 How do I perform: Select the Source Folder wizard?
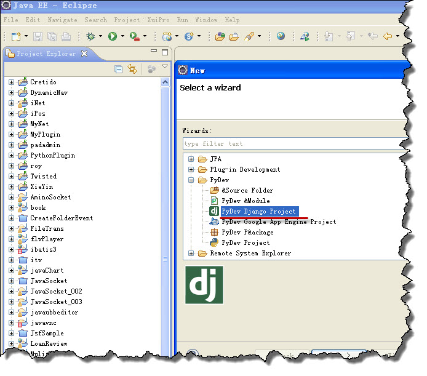pos(247,190)
